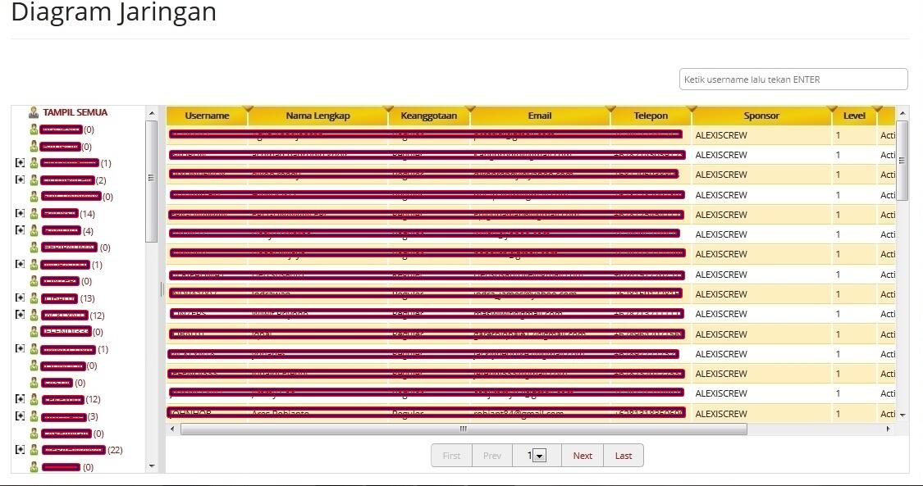923x486 pixels.
Task: Select the TAMPIL SEMUA root node
Action: [x=75, y=112]
